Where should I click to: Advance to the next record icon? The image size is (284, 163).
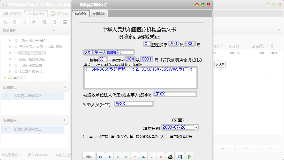(x=118, y=156)
